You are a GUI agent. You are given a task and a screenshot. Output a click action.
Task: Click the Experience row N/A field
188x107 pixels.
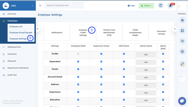146,93
